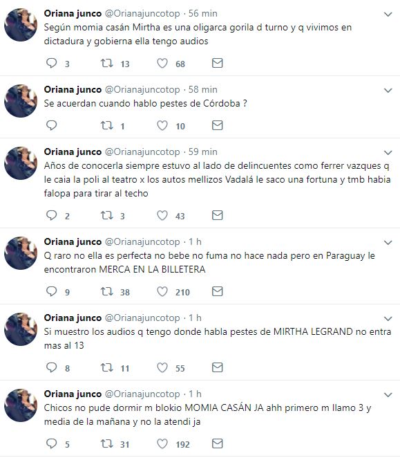The width and height of the screenshot is (400, 458).
Task: Retweet the tweet about delincuentes ferrer vazques
Action: tap(107, 215)
